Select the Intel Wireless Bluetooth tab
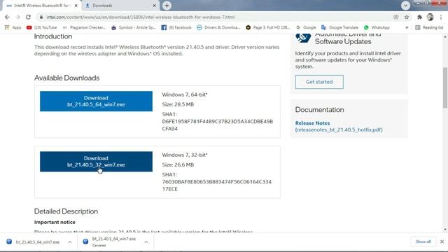 click(42, 6)
